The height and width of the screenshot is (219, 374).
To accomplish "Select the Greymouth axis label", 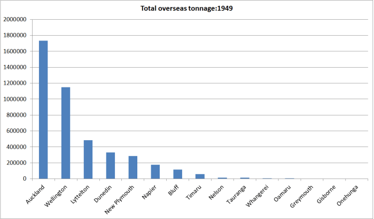I will pyautogui.click(x=302, y=197).
